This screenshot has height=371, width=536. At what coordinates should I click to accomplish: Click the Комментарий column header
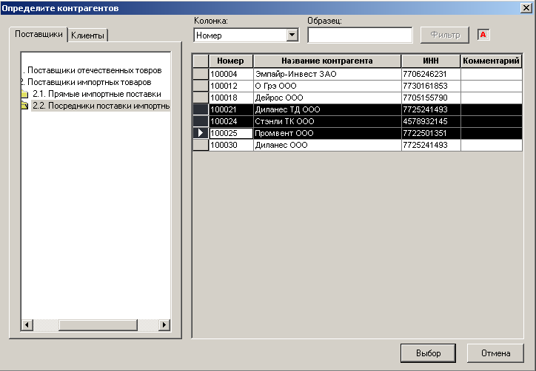[x=491, y=61]
